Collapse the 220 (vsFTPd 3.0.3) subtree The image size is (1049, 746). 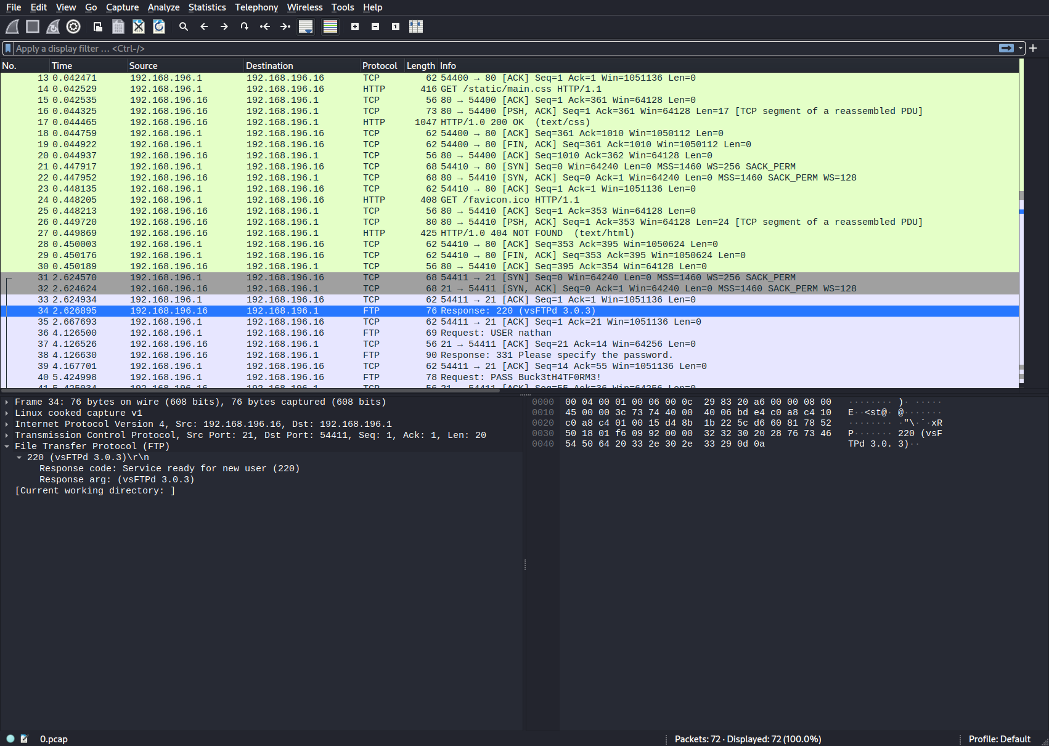tap(19, 458)
